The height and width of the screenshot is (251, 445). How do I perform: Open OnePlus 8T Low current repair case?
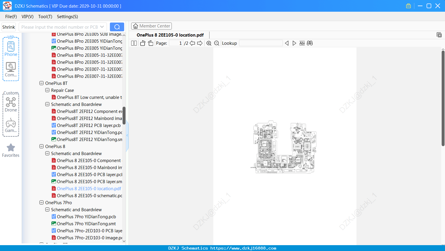pyautogui.click(x=87, y=97)
